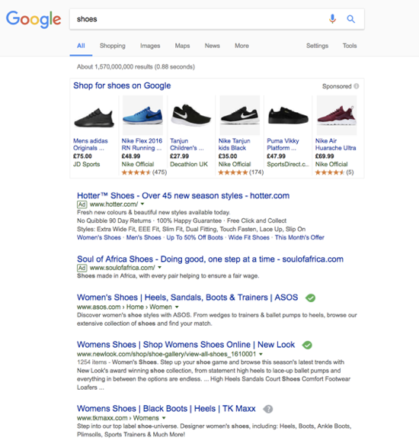Select the blue Nike Flex 2016 shoe thumbnail

[x=142, y=115]
